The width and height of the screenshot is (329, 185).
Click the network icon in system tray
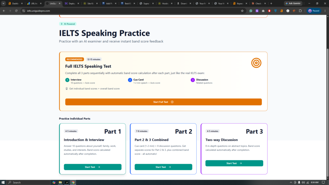[307, 182]
